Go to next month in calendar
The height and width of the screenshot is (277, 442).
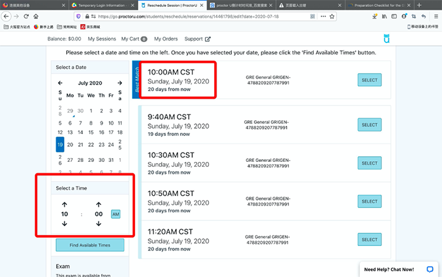click(119, 83)
